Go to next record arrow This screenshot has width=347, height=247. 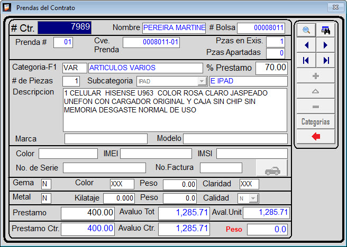point(326,45)
